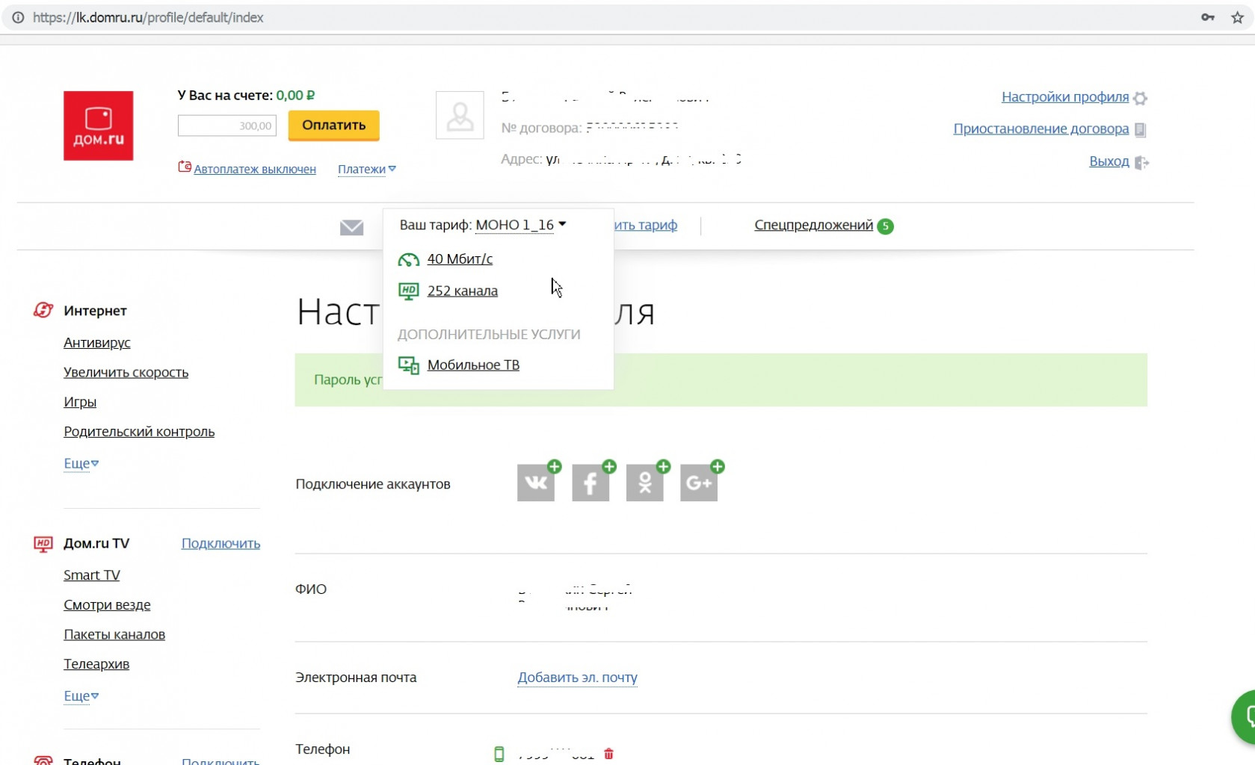Collapse the МОНО 1_16 tariff dropdown
The width and height of the screenshot is (1255, 765).
521,225
